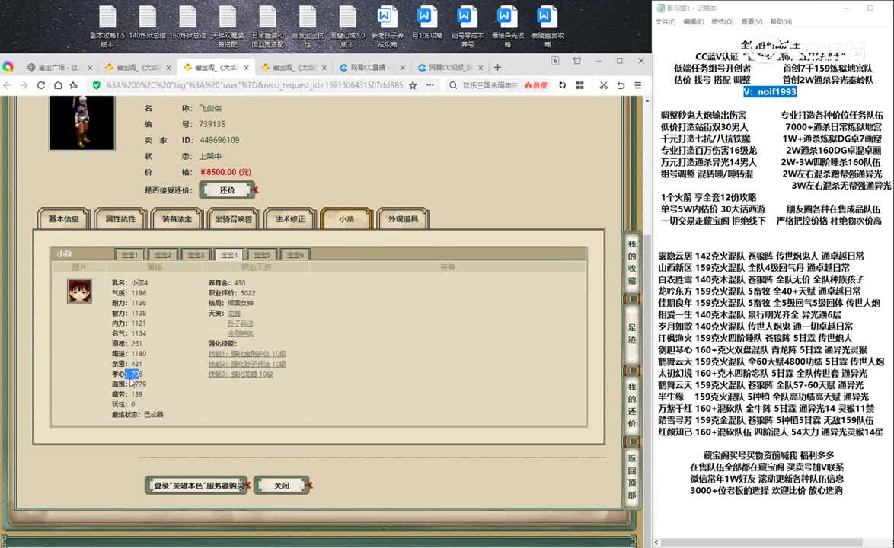Click the browser address bar URL
894x548 pixels.
tap(254, 85)
